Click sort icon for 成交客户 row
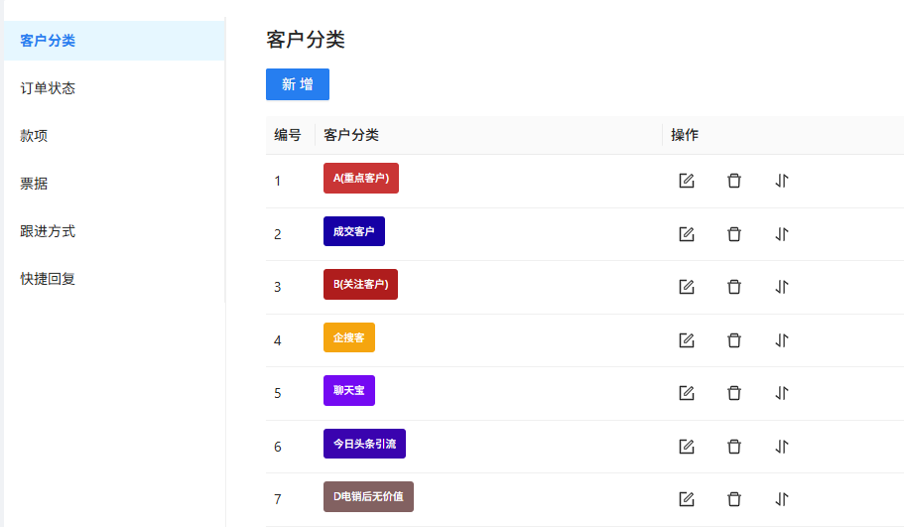Viewport: 904px width, 527px height. (782, 234)
